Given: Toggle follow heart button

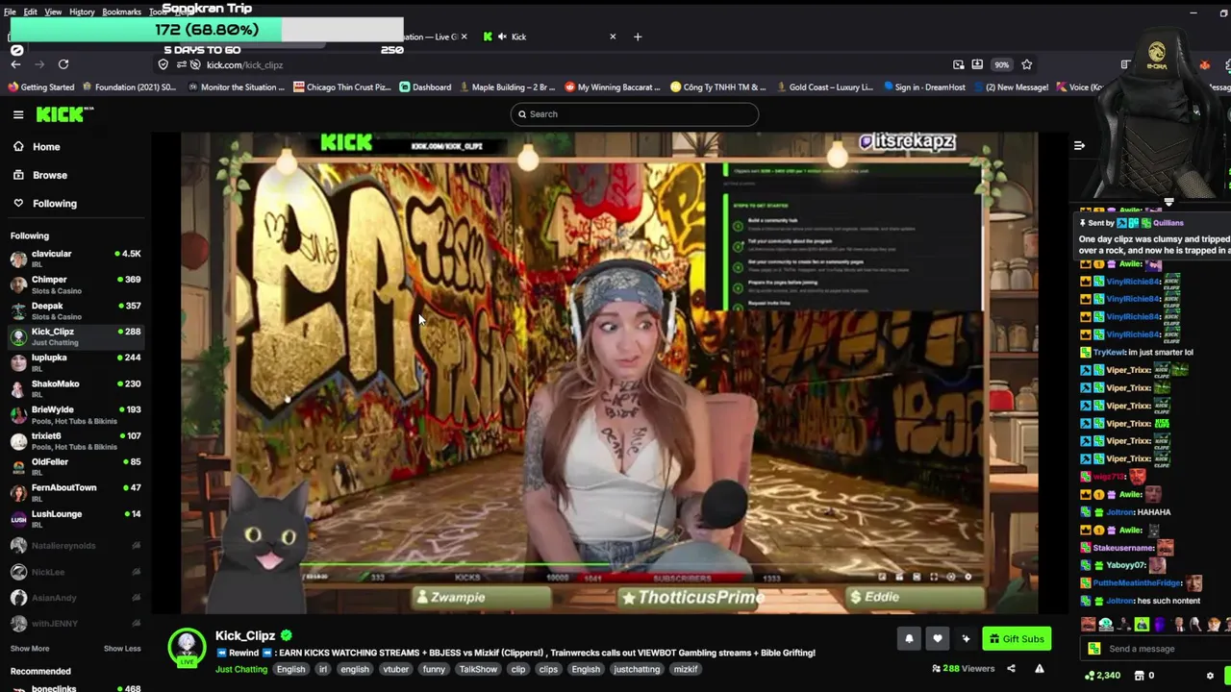Looking at the screenshot, I should (x=938, y=639).
